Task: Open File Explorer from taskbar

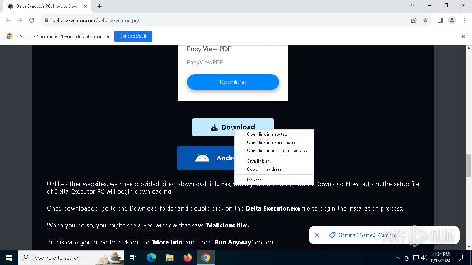Action: click(169, 258)
